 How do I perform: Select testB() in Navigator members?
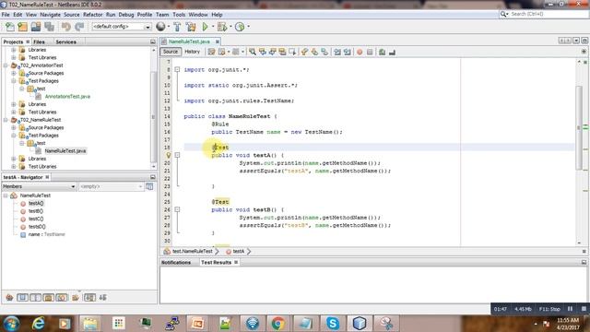[x=36, y=211]
